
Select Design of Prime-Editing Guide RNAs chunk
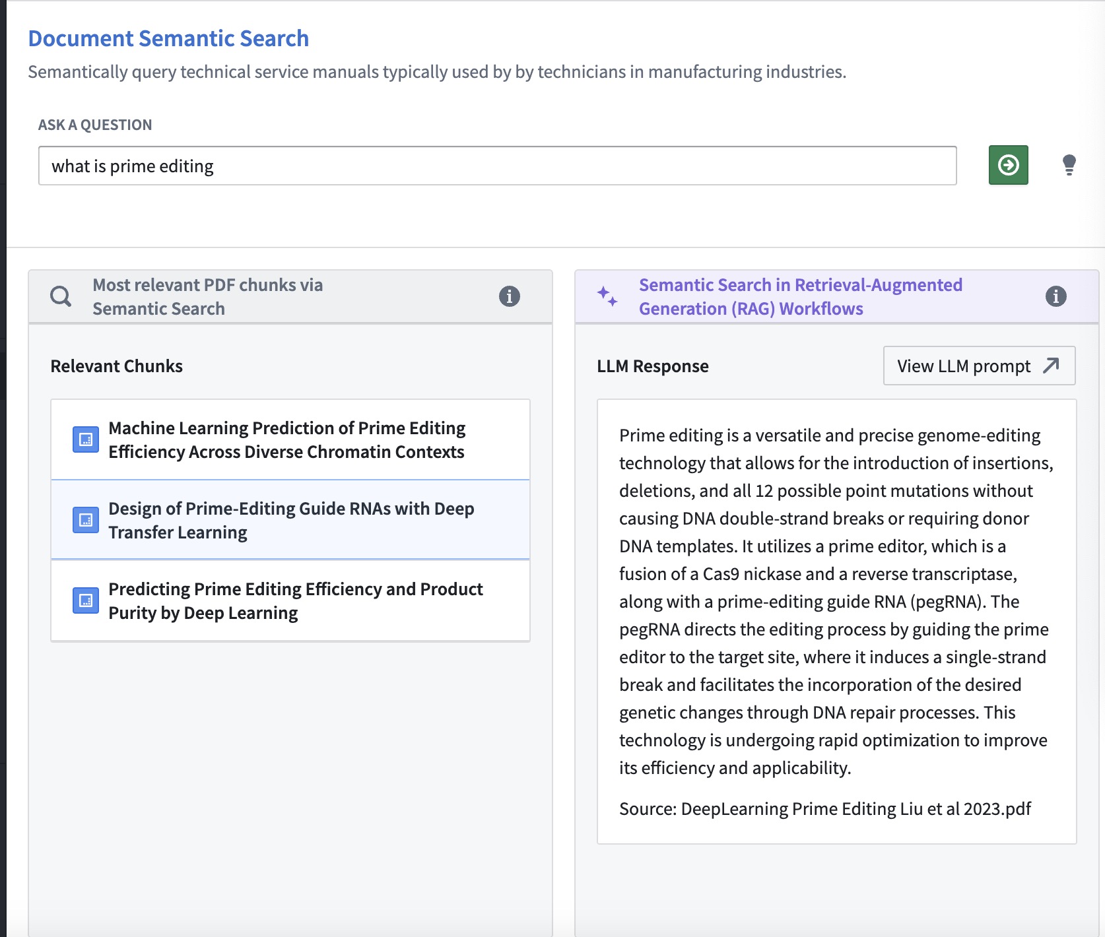[290, 520]
